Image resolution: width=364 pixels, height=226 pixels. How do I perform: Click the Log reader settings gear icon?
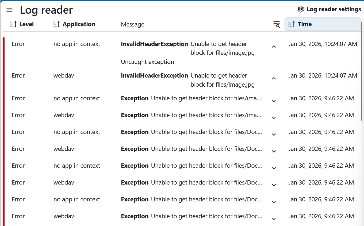point(301,9)
